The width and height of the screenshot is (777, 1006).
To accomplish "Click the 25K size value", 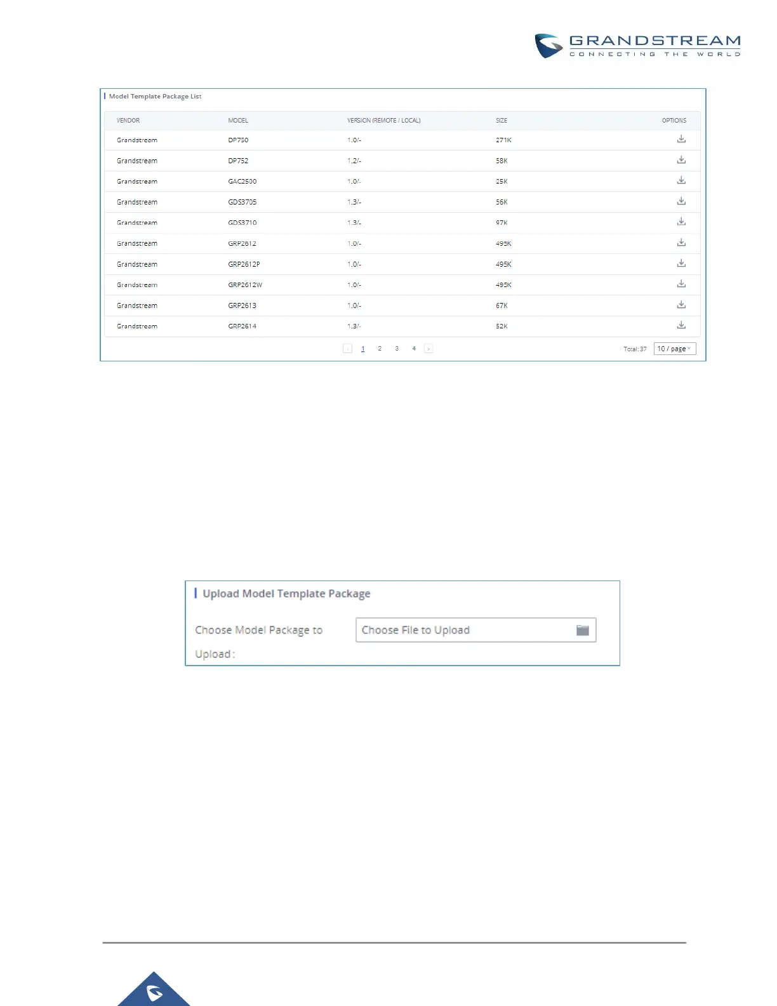I will [x=501, y=182].
